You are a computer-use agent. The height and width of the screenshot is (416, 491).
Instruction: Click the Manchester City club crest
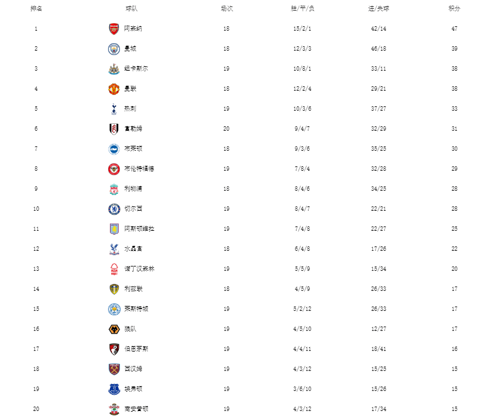tap(114, 49)
